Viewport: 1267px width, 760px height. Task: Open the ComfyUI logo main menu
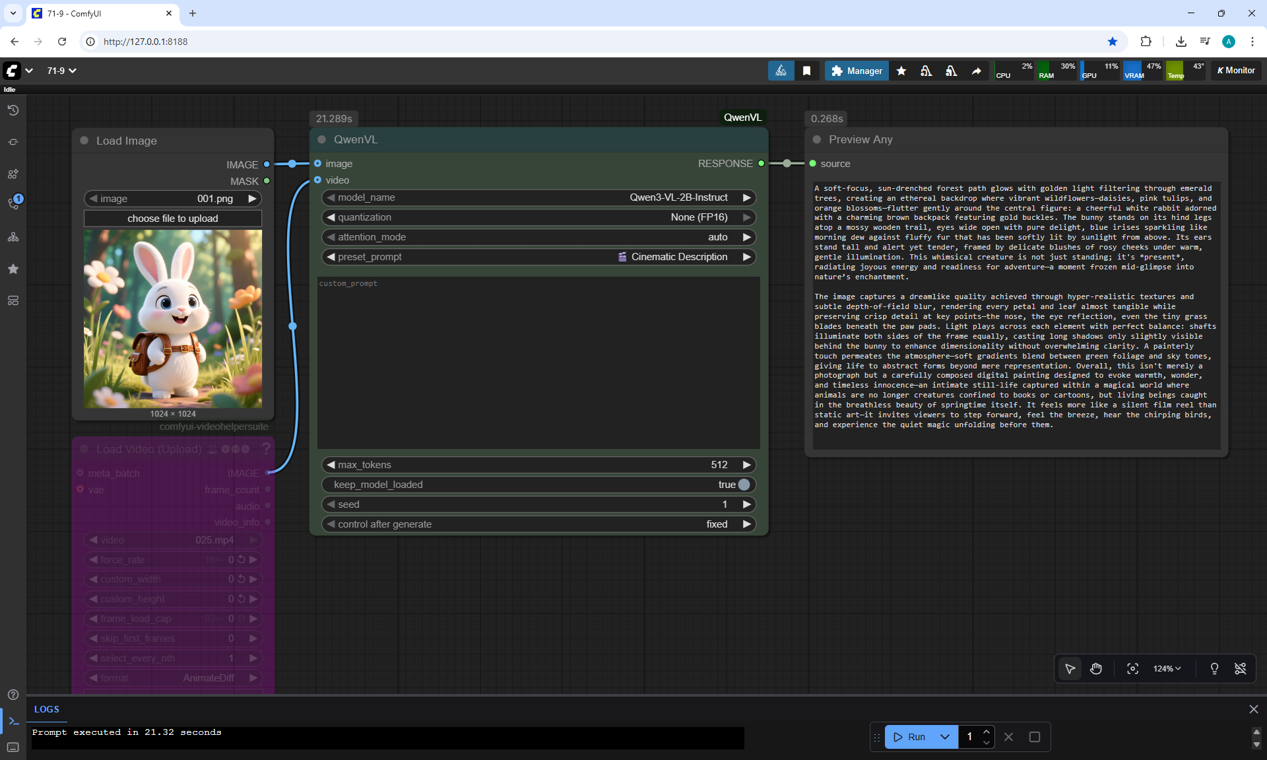[x=12, y=71]
